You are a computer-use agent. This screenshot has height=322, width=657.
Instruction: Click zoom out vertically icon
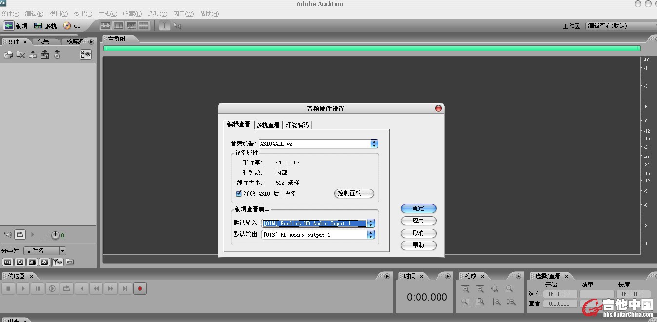click(x=511, y=302)
